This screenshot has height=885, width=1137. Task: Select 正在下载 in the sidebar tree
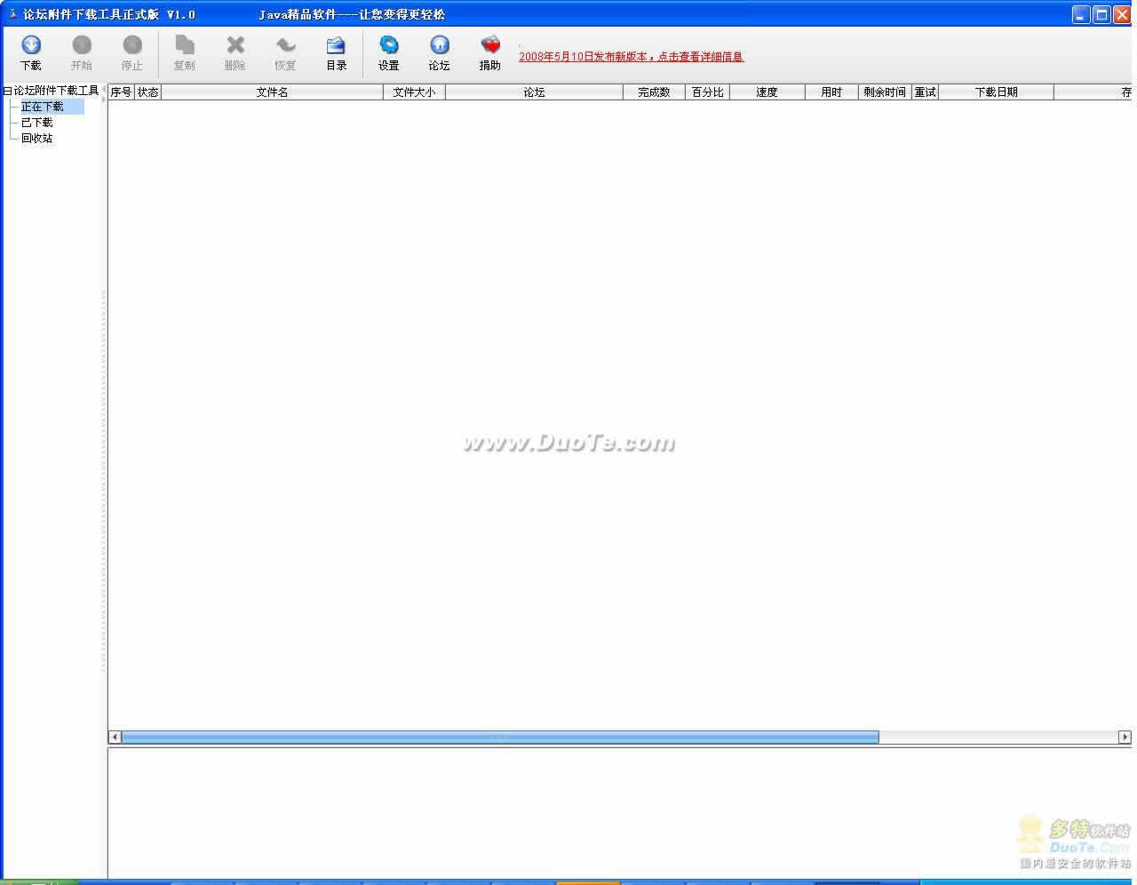43,107
